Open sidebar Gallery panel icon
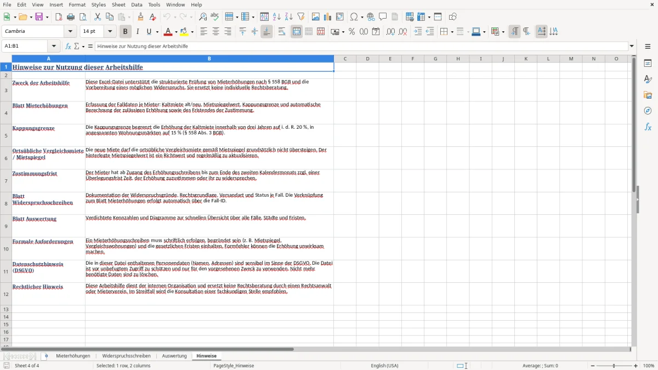Image resolution: width=658 pixels, height=370 pixels. (648, 95)
